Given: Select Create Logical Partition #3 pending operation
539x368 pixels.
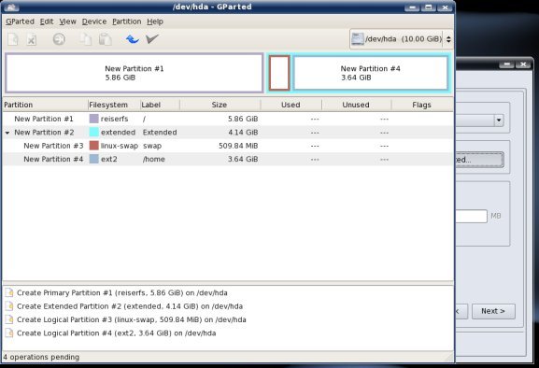Looking at the screenshot, I should point(132,319).
